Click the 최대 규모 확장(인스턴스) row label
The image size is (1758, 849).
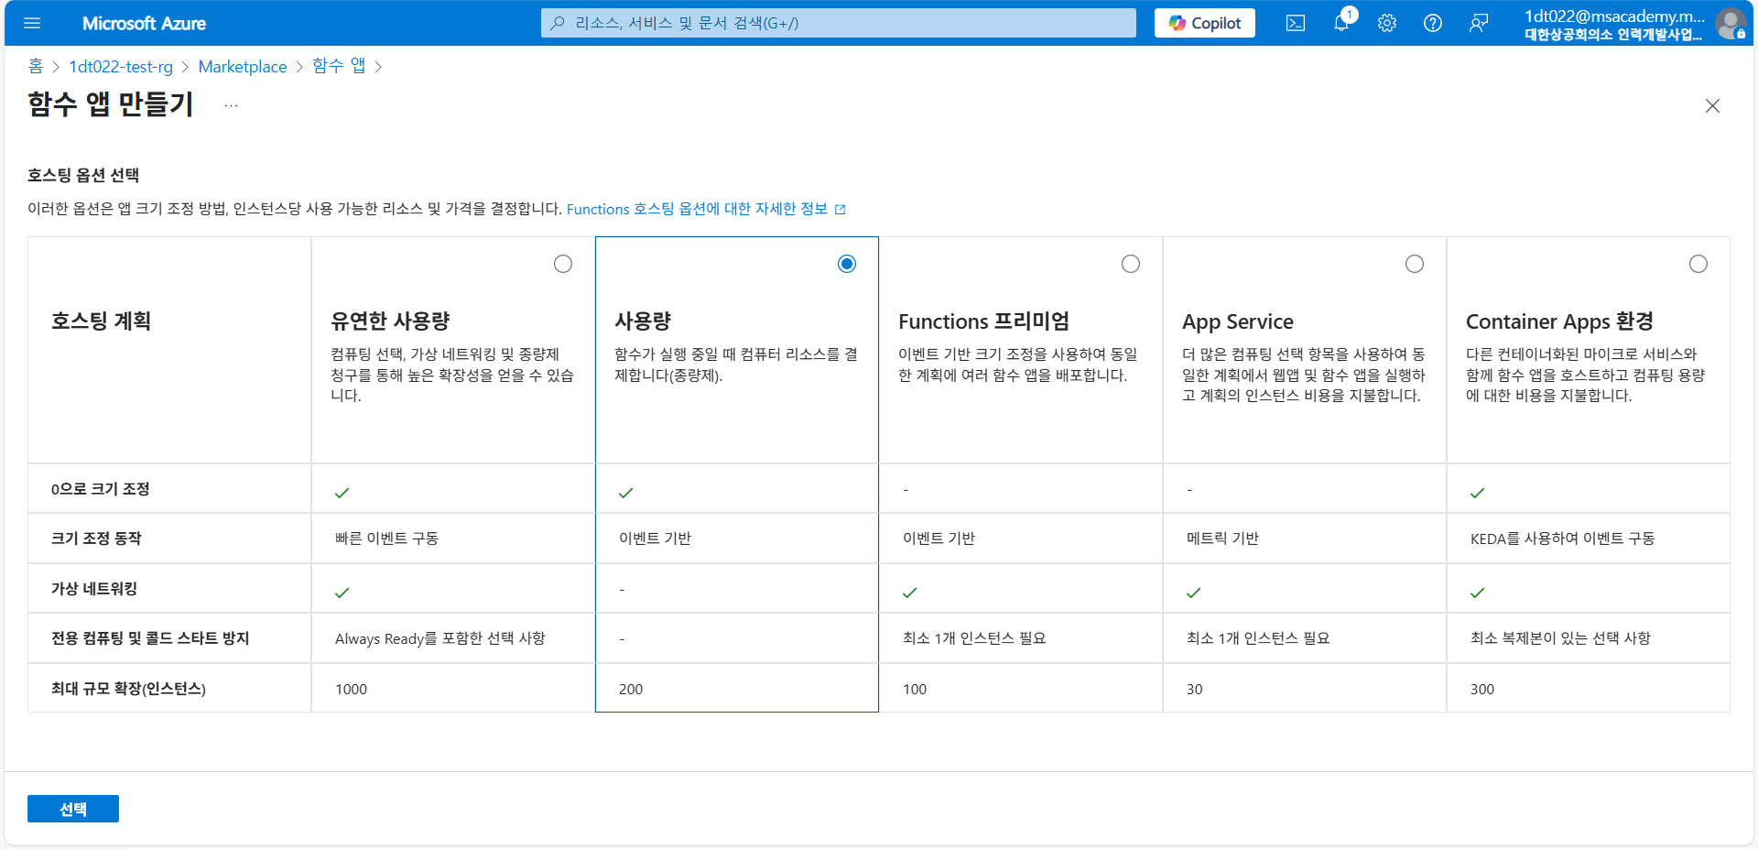[x=128, y=689]
